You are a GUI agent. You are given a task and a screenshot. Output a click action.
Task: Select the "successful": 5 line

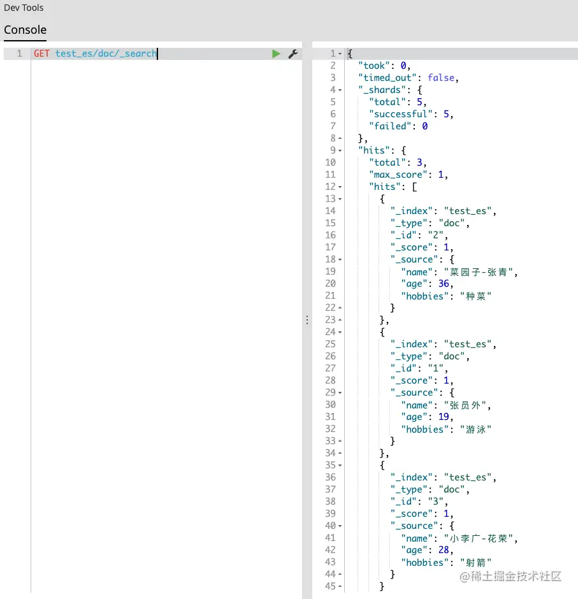pyautogui.click(x=411, y=114)
